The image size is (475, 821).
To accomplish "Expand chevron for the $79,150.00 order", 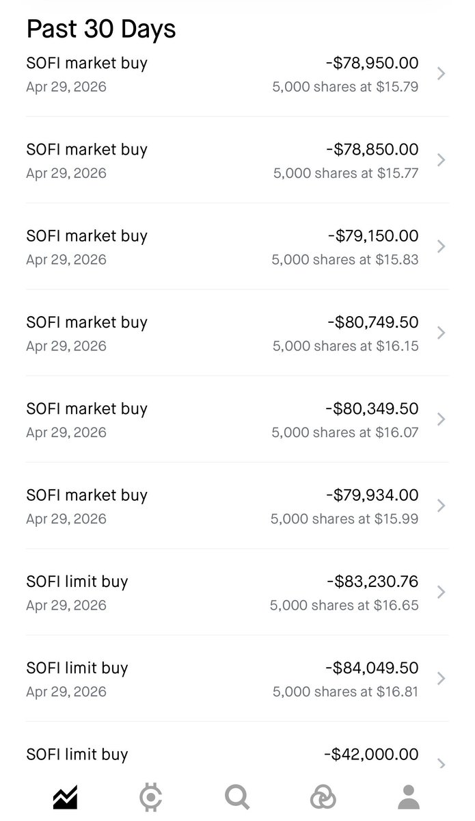I will point(442,246).
